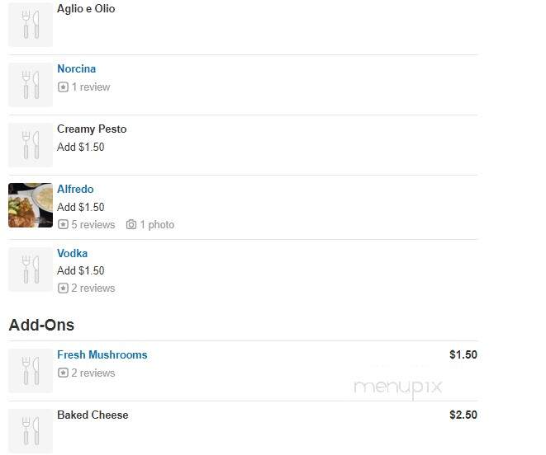
Task: View the 5 reviews for Alfredo
Action: coord(93,224)
